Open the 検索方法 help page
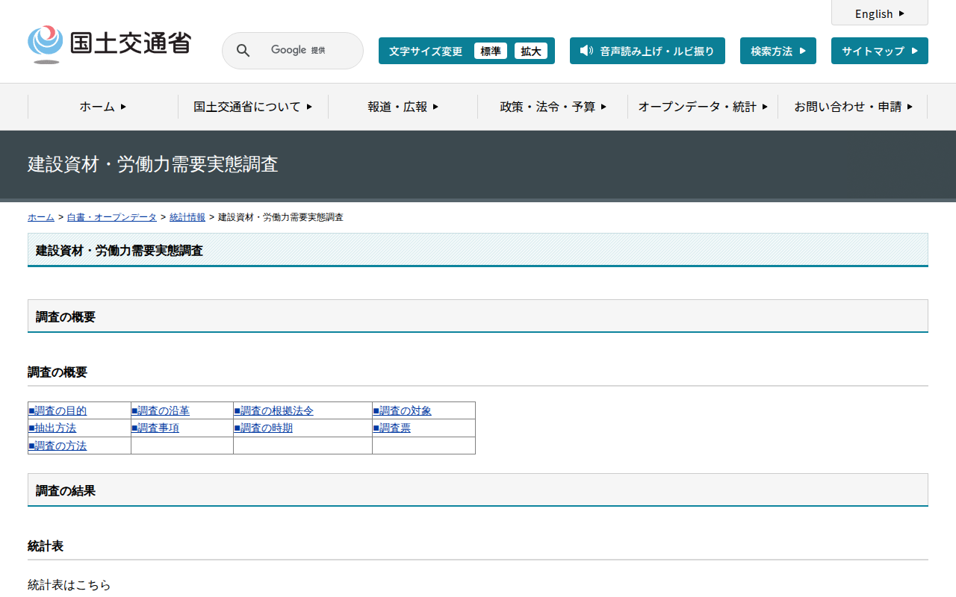This screenshot has height=597, width=956. point(777,51)
